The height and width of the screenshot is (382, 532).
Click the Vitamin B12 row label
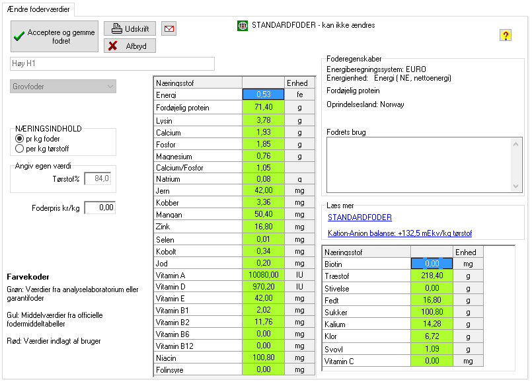point(198,346)
